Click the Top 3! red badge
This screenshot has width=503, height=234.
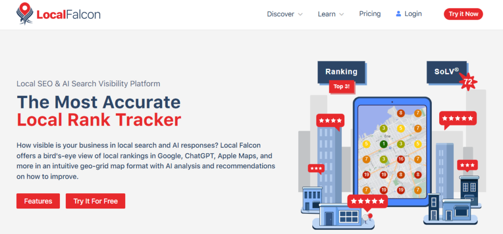[341, 86]
